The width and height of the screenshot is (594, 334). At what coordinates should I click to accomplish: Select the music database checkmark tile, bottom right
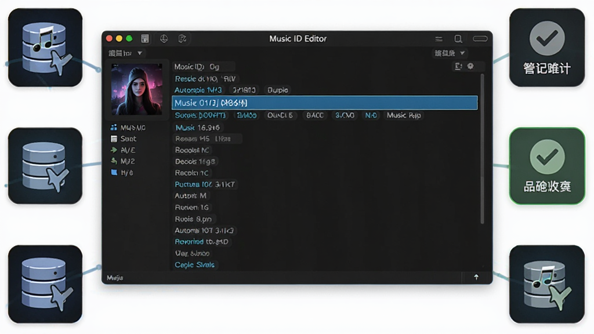[x=547, y=284]
